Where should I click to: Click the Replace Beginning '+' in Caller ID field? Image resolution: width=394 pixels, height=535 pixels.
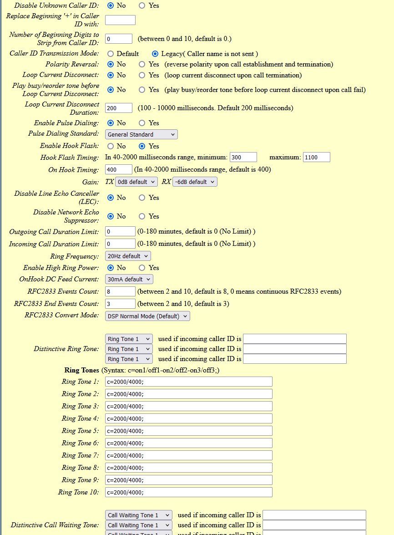point(120,20)
